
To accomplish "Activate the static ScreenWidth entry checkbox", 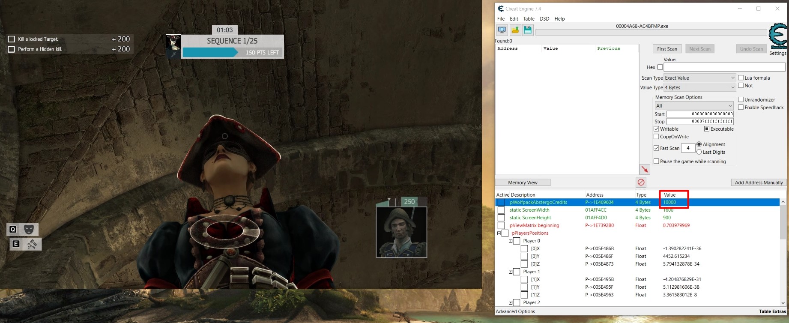I will pyautogui.click(x=501, y=210).
